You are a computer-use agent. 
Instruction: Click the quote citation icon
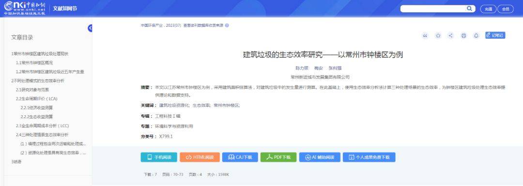click(425, 36)
